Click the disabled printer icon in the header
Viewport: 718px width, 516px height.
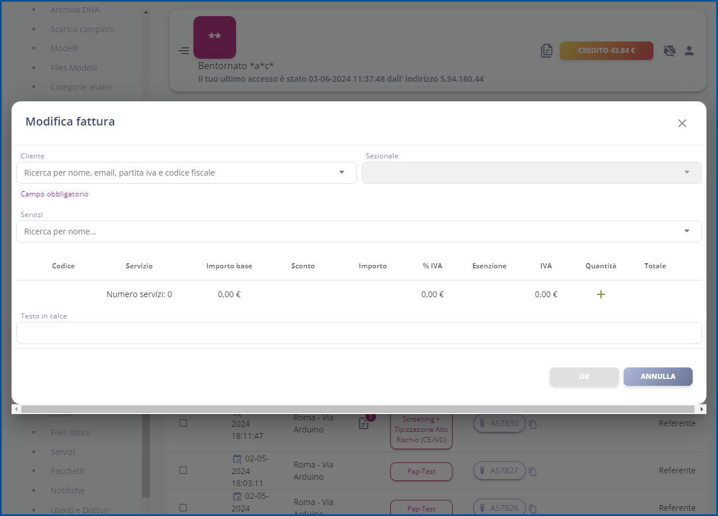tap(669, 51)
